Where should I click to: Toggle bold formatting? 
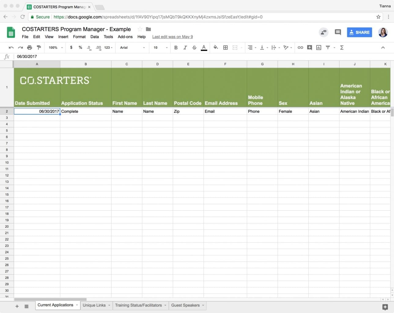click(176, 48)
